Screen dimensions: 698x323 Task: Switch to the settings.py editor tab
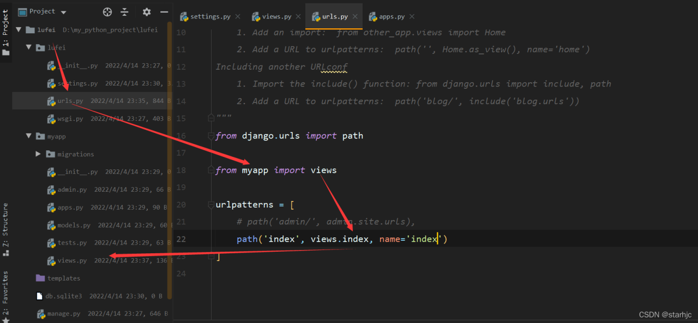(210, 16)
